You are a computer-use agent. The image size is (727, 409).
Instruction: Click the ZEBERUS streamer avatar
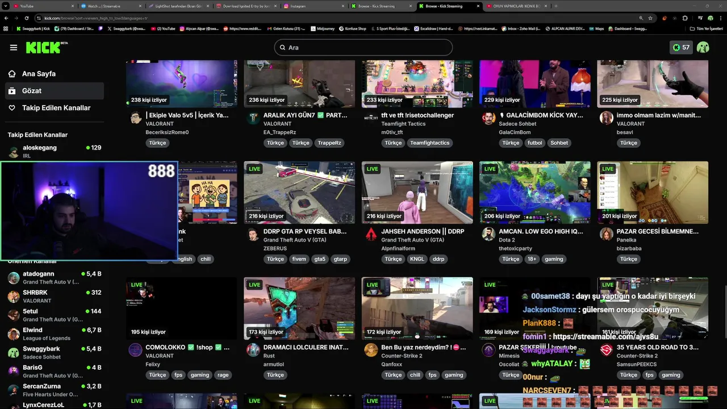coord(253,235)
